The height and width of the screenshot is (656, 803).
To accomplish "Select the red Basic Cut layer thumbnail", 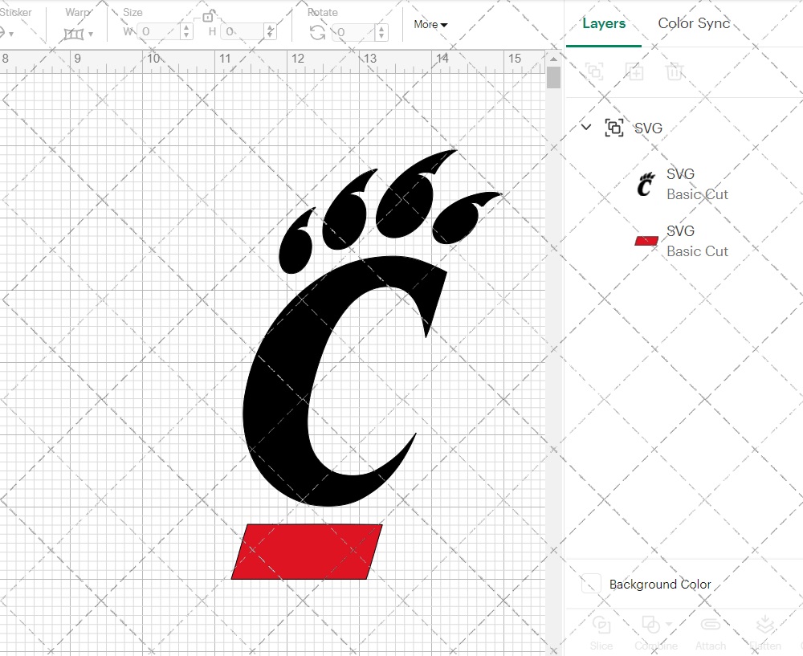I will coord(646,240).
